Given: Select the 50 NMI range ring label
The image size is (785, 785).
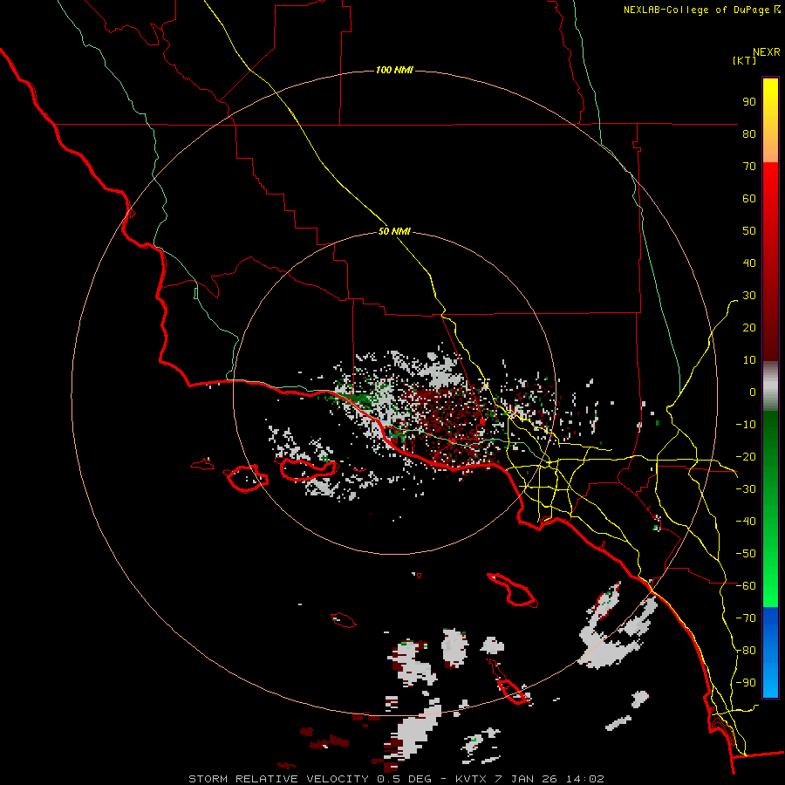Looking at the screenshot, I should [394, 231].
